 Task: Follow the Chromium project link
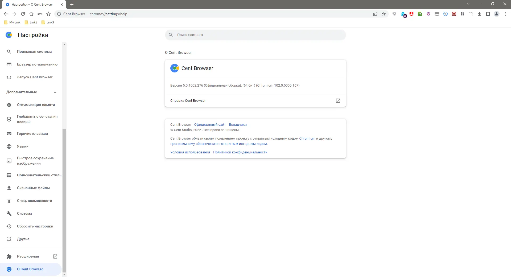307,138
